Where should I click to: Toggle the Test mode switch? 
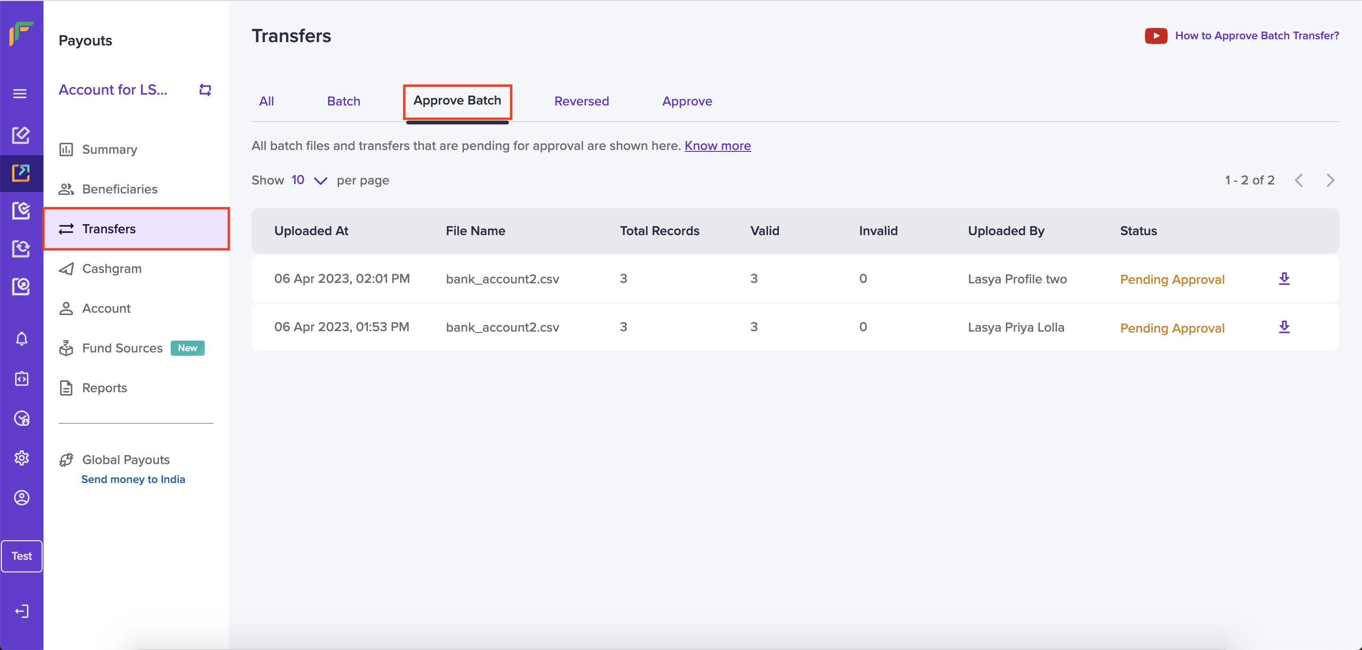(22, 556)
